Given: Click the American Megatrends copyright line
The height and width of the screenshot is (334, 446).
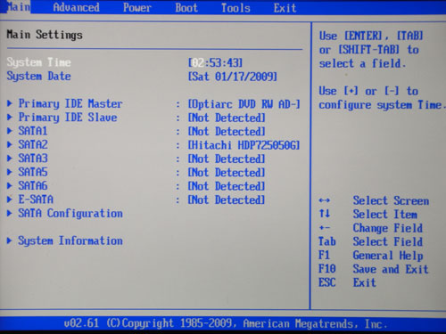Looking at the screenshot, I should pos(226,323).
